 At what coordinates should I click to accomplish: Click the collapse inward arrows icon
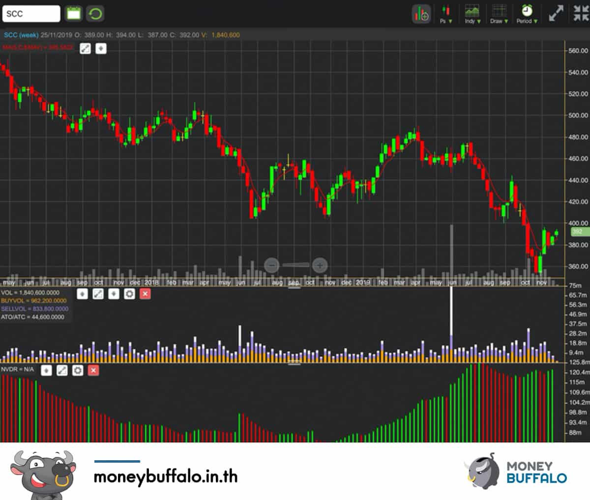coord(581,13)
